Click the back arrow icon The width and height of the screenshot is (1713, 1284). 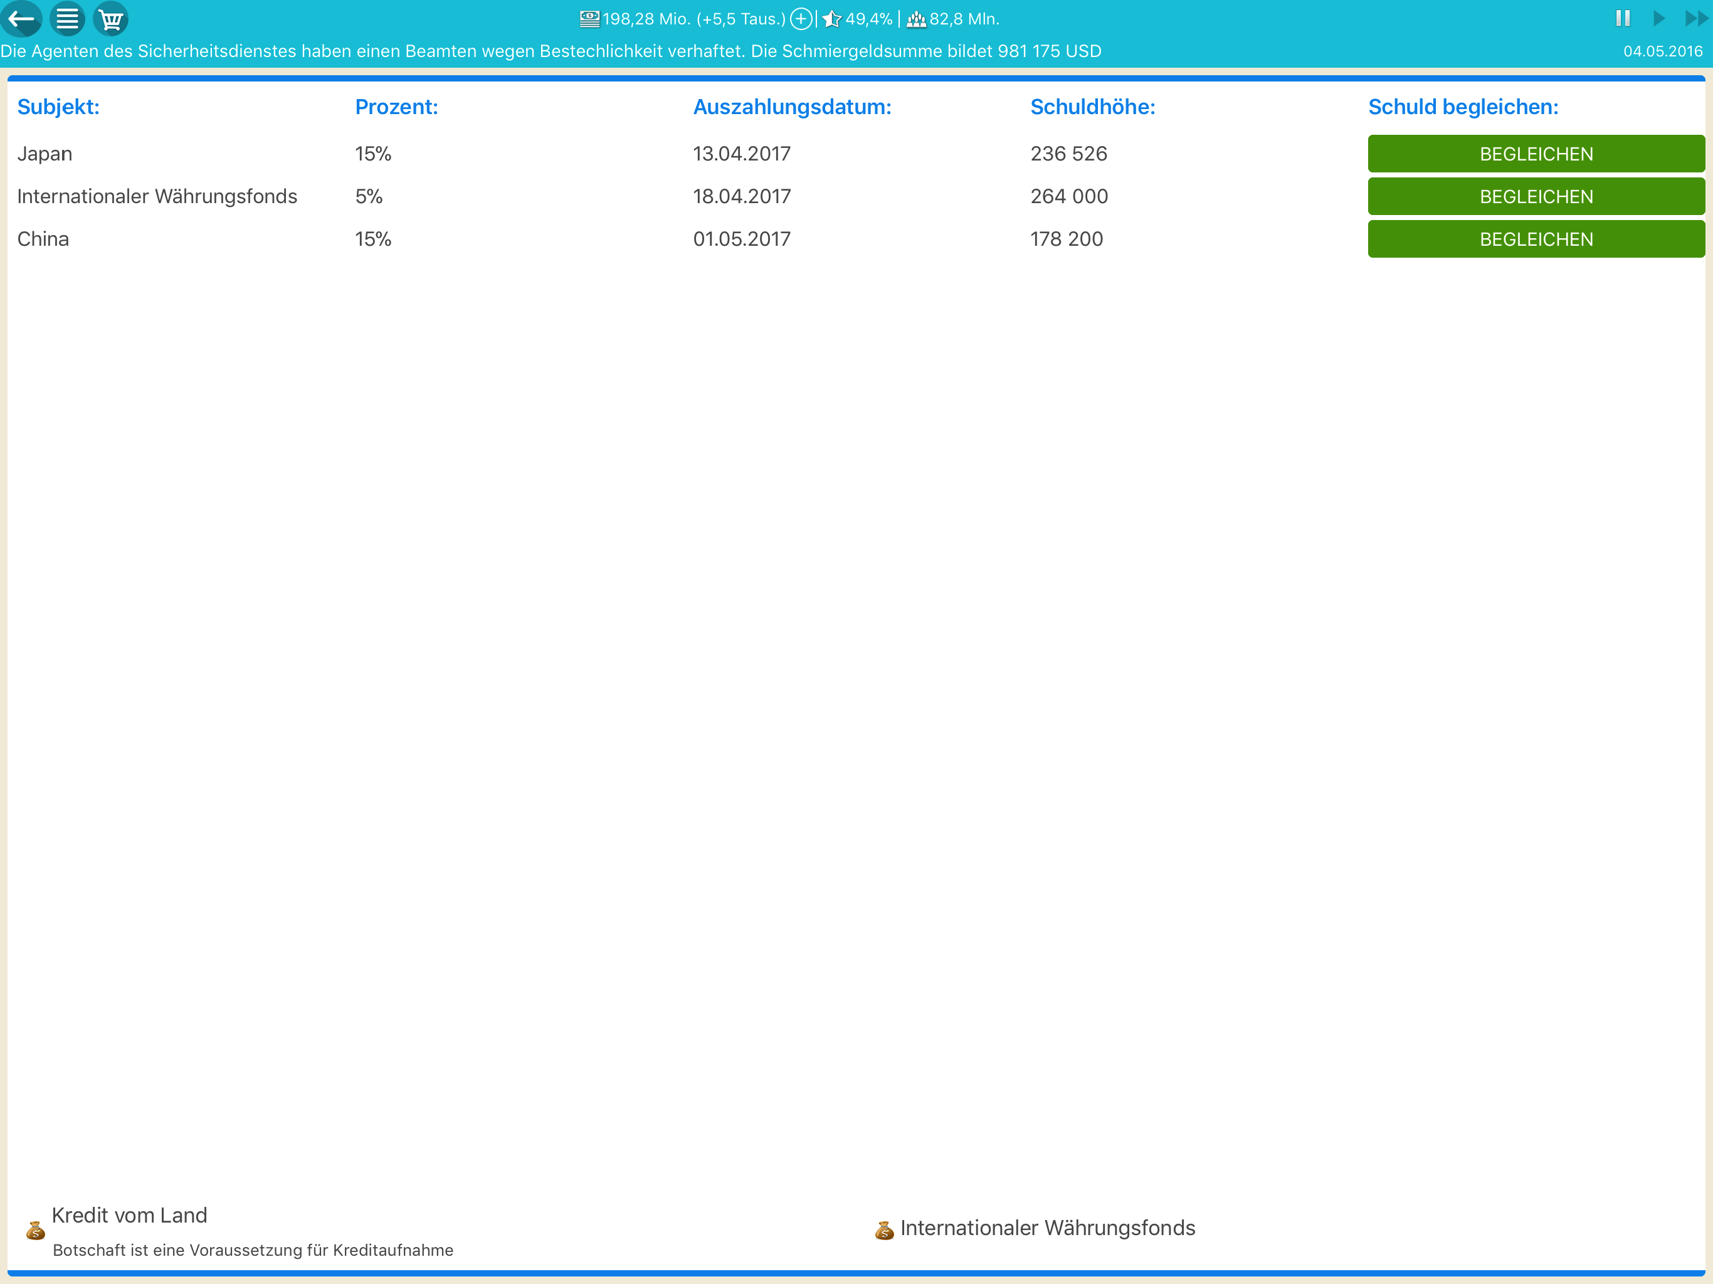(22, 19)
